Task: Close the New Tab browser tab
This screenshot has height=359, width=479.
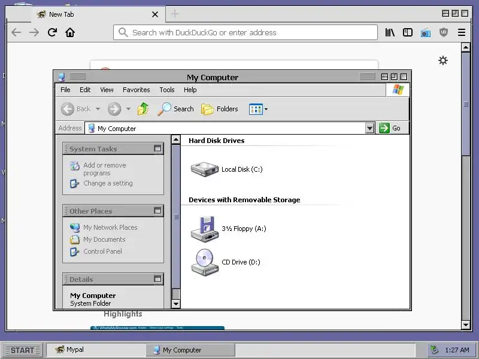Action: (x=155, y=14)
